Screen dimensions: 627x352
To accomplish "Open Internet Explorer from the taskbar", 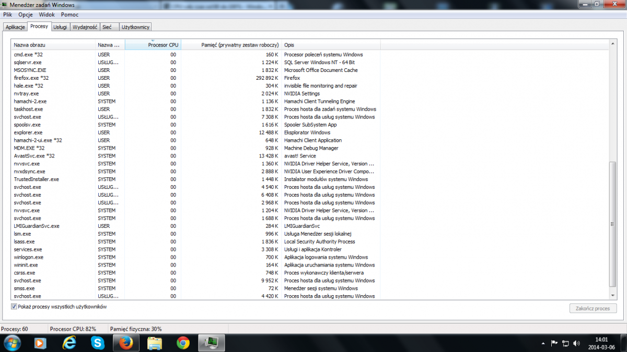I will [x=69, y=343].
